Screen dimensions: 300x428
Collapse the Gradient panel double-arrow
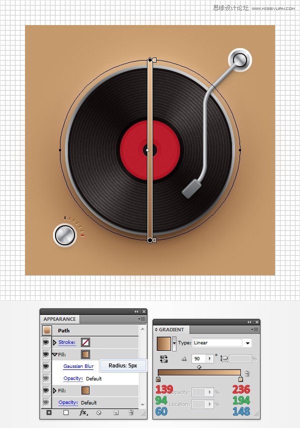click(249, 322)
